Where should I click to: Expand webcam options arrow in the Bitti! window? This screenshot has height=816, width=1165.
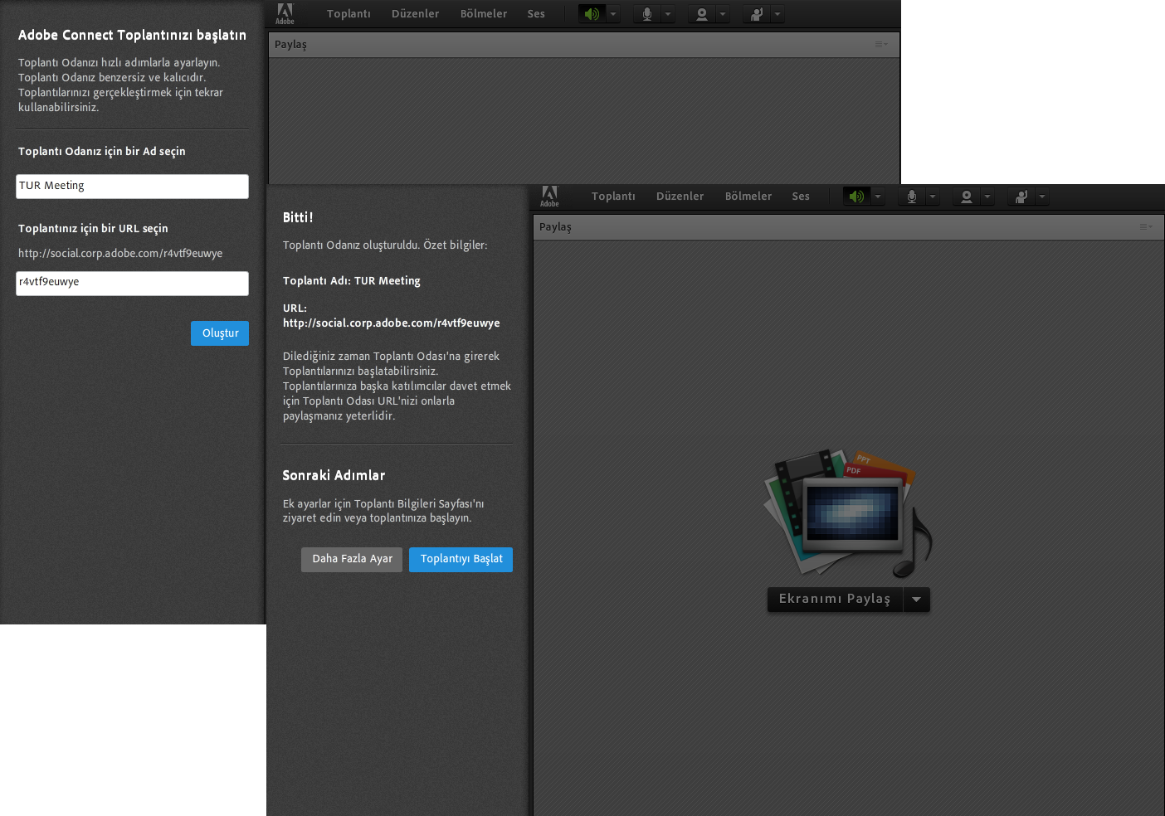(x=987, y=197)
